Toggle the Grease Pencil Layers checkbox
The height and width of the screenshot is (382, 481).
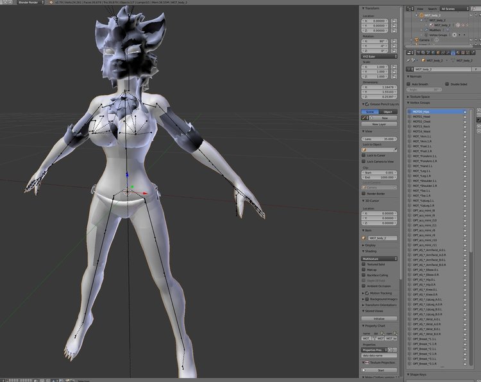click(367, 104)
